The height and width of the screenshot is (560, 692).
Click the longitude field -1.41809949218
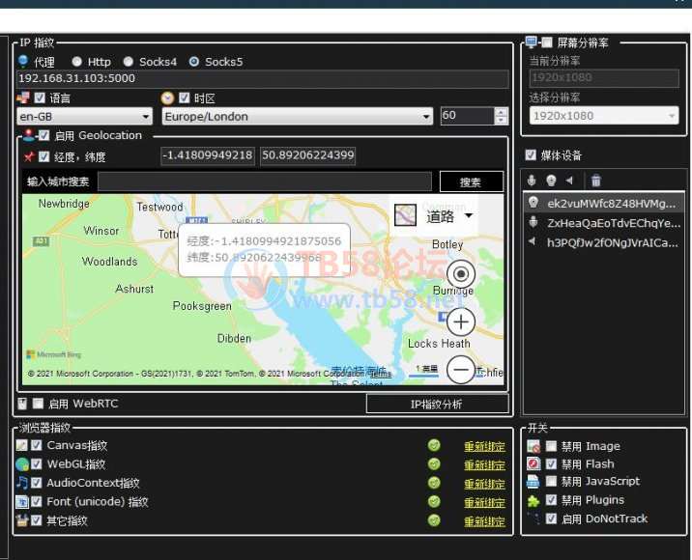pos(208,155)
